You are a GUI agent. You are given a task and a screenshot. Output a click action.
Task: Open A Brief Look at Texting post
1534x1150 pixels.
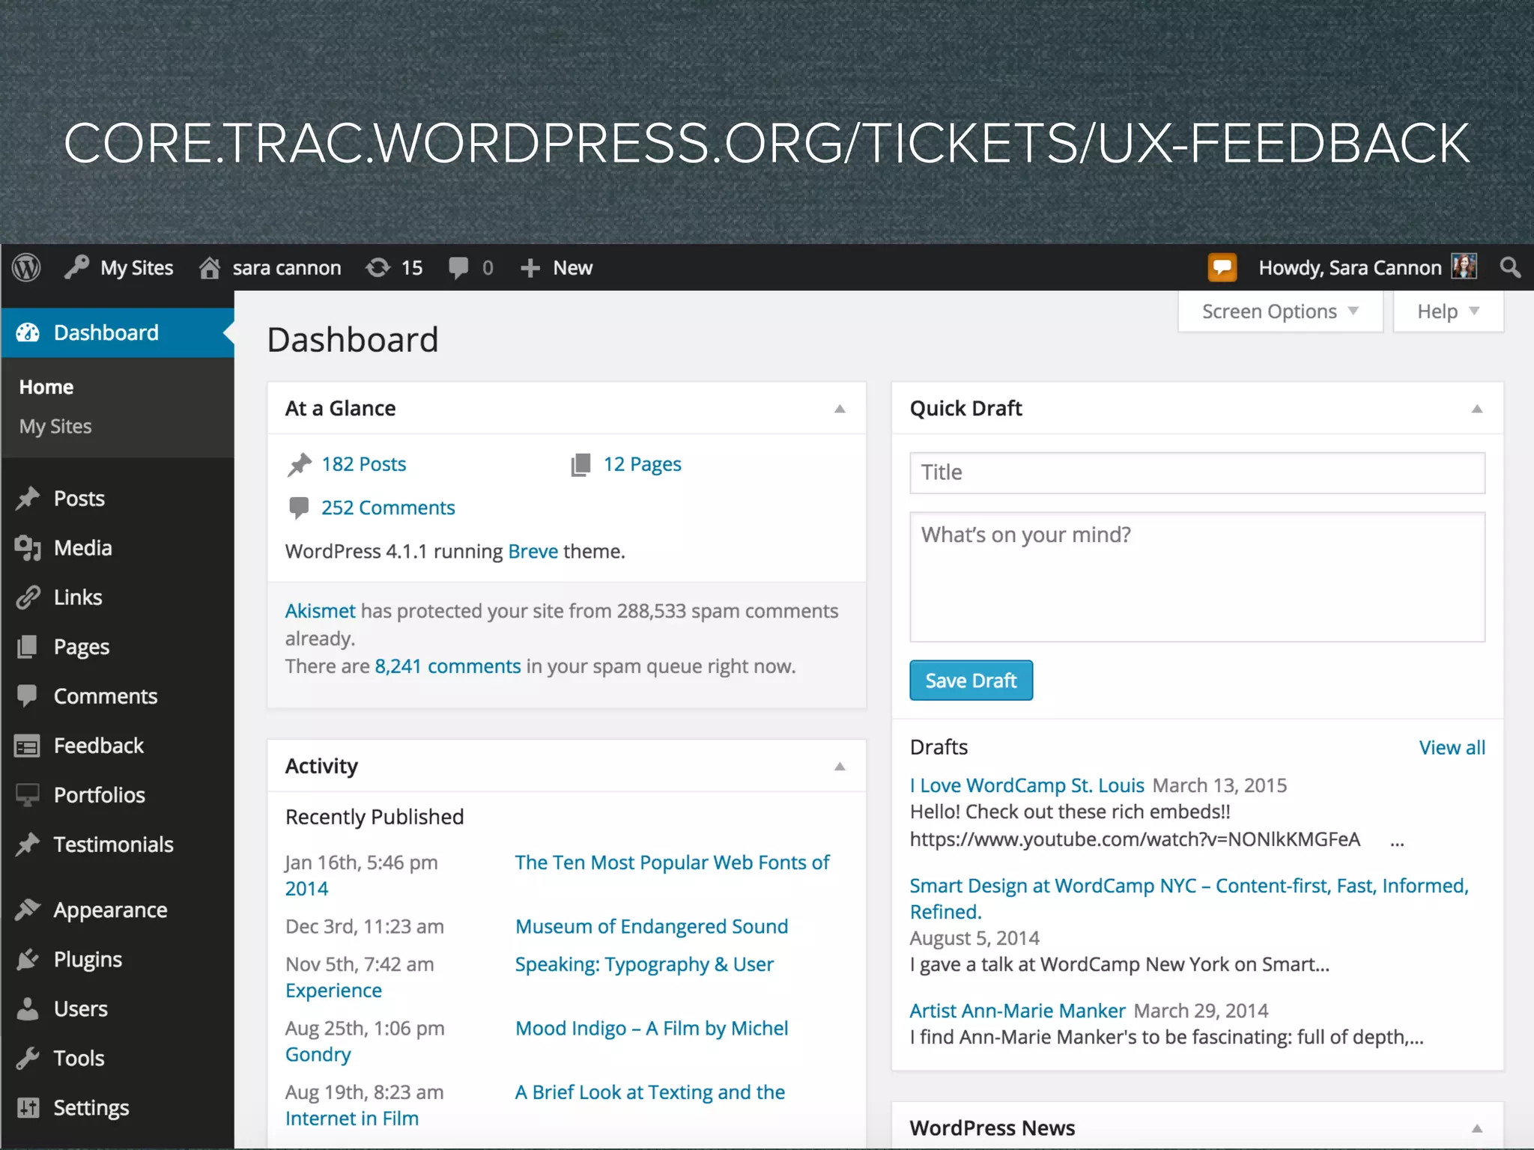(x=650, y=1092)
